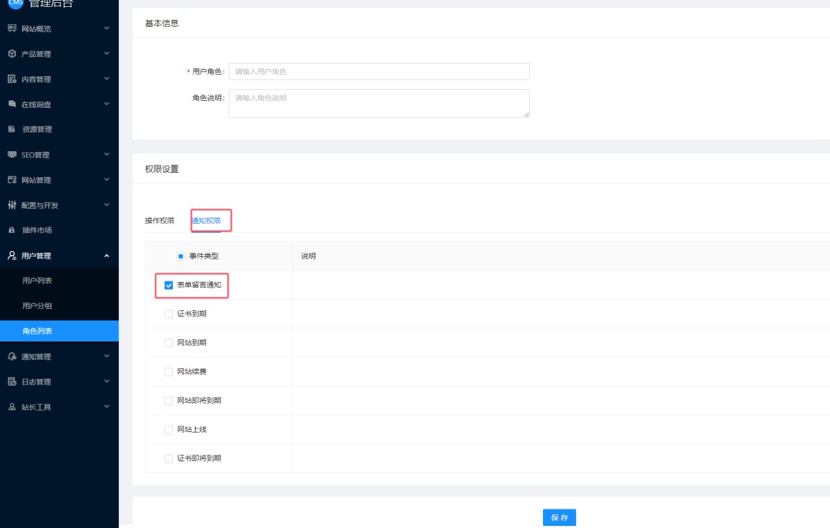Viewport: 830px width, 528px height.
Task: Click the CMS logo icon
Action: coord(15,3)
